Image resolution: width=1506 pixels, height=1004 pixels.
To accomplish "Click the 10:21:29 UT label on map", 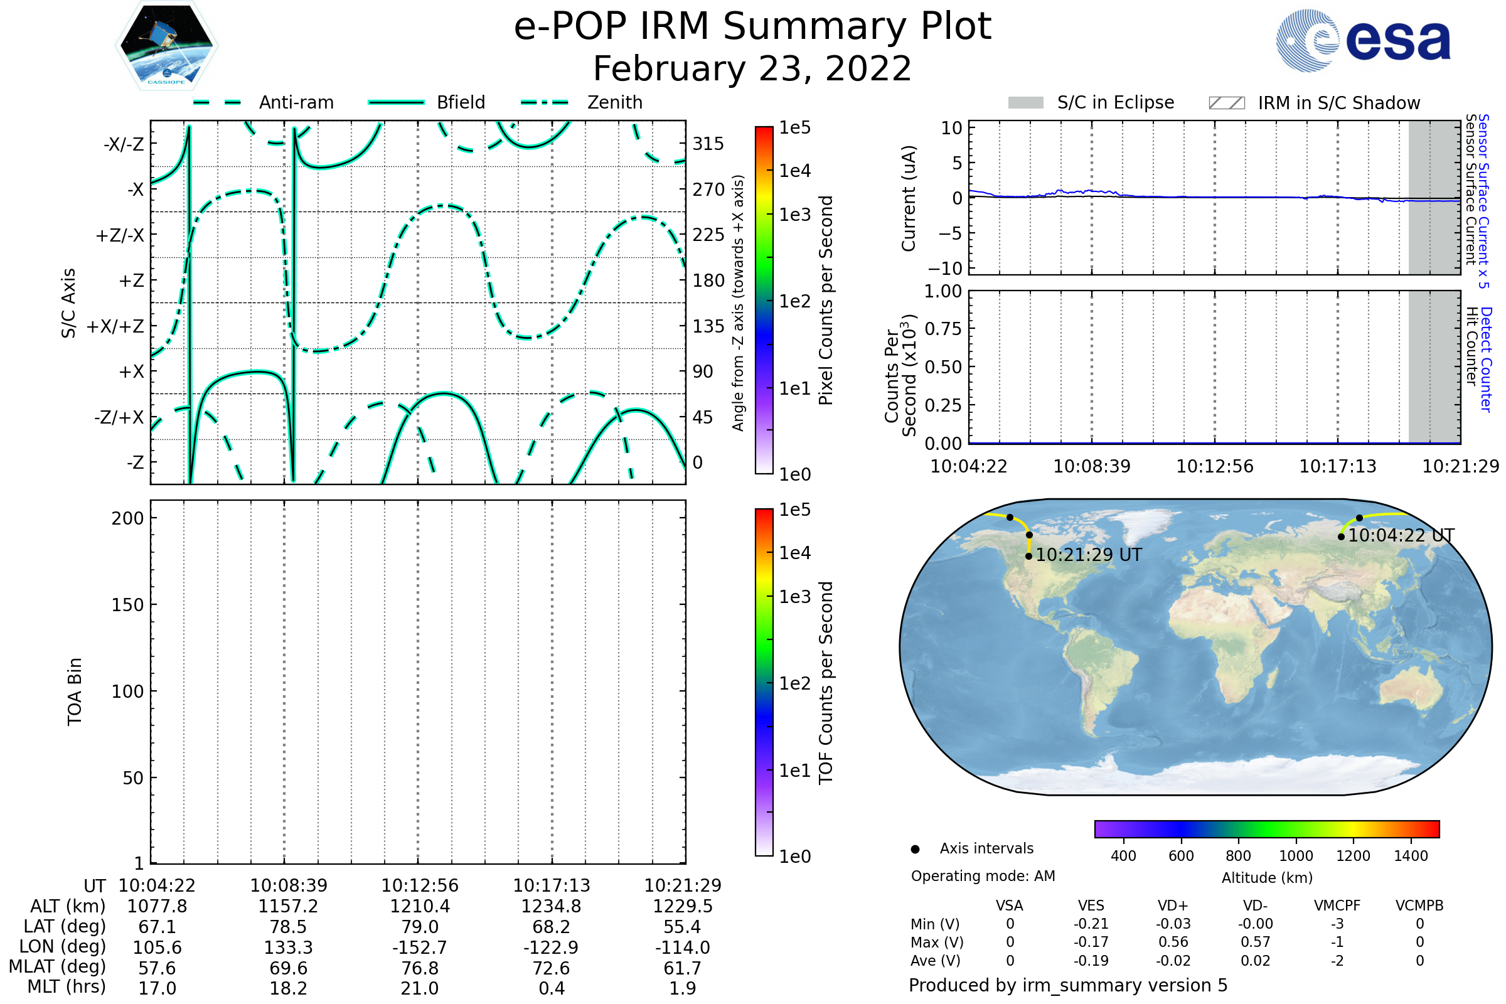I will (1089, 555).
